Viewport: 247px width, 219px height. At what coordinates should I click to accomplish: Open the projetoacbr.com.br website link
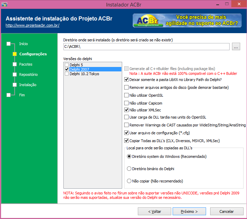[x=32, y=25]
